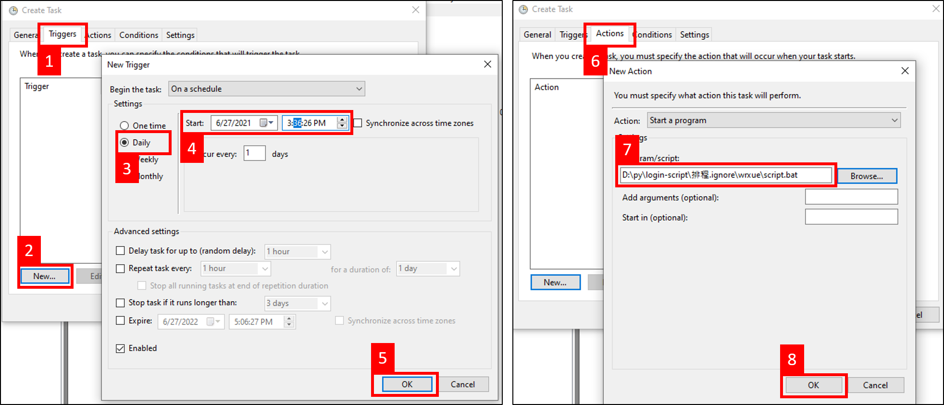
Task: Click New... button under the Action list
Action: [x=555, y=282]
